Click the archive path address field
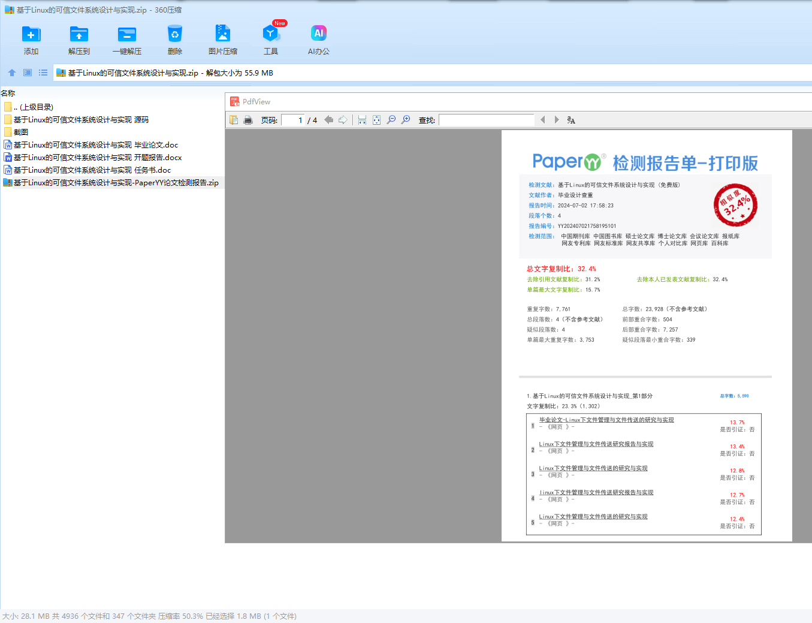812x623 pixels. click(433, 73)
